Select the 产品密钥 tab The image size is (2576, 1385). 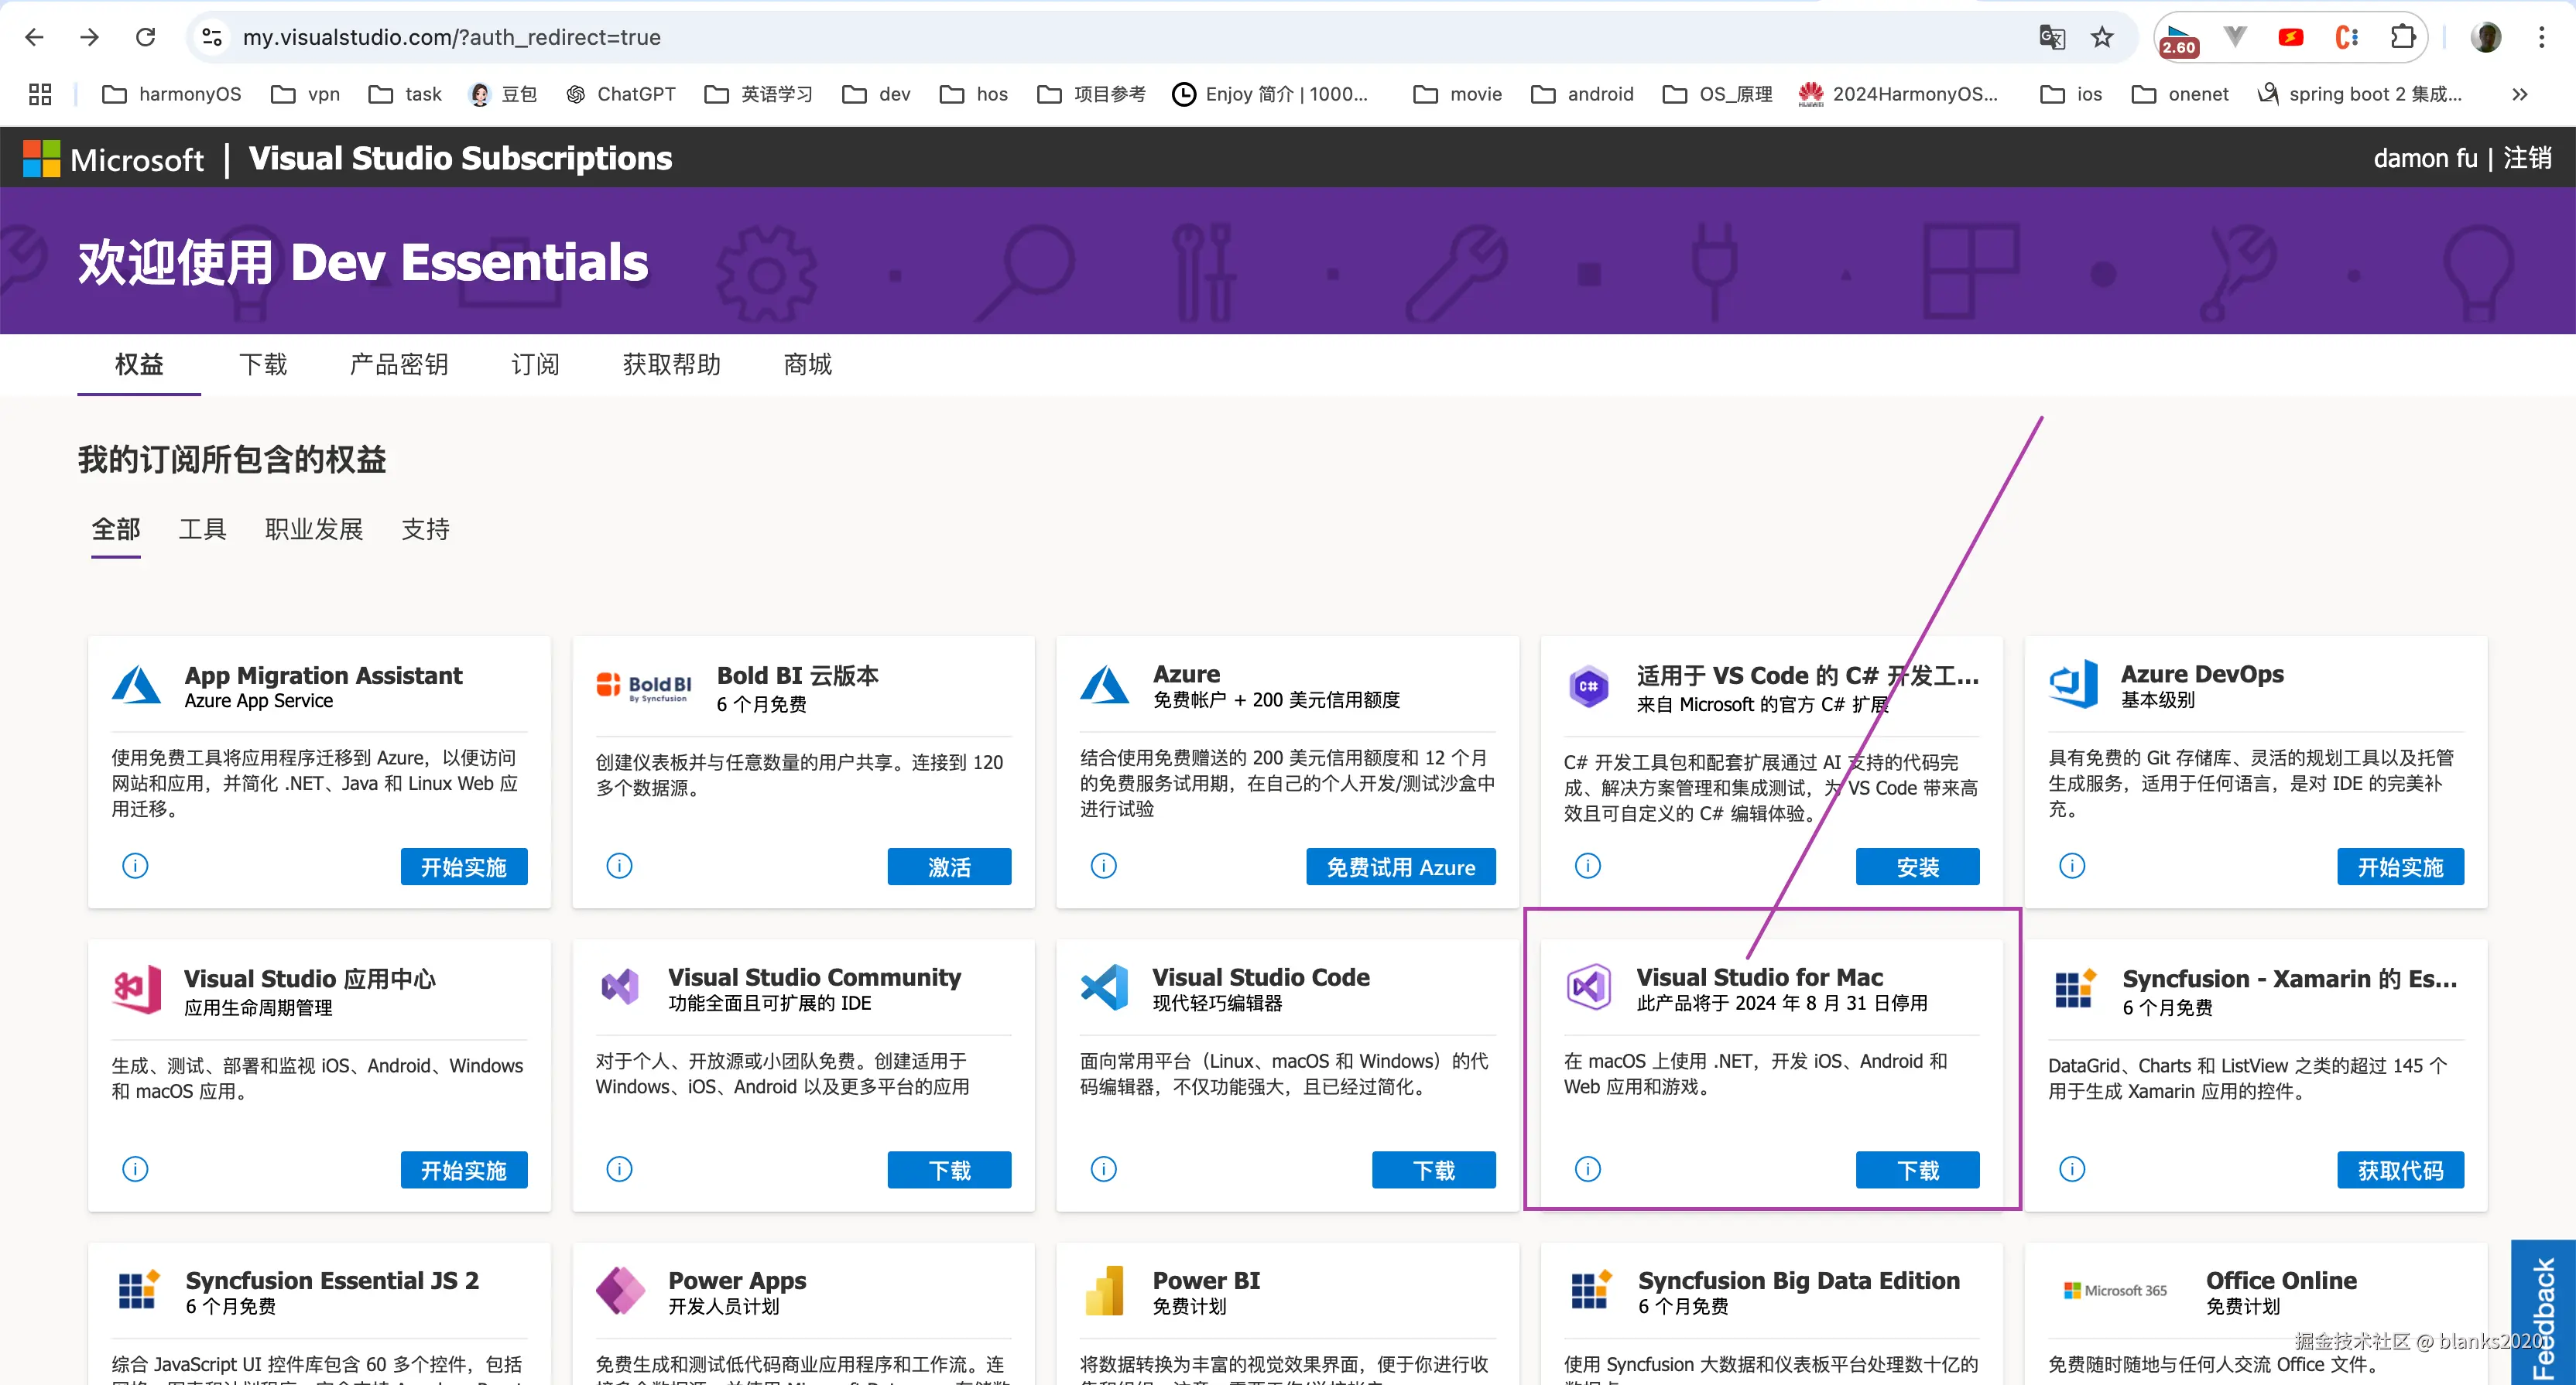(x=398, y=364)
